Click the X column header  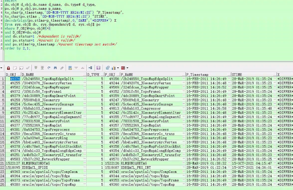point(285,74)
